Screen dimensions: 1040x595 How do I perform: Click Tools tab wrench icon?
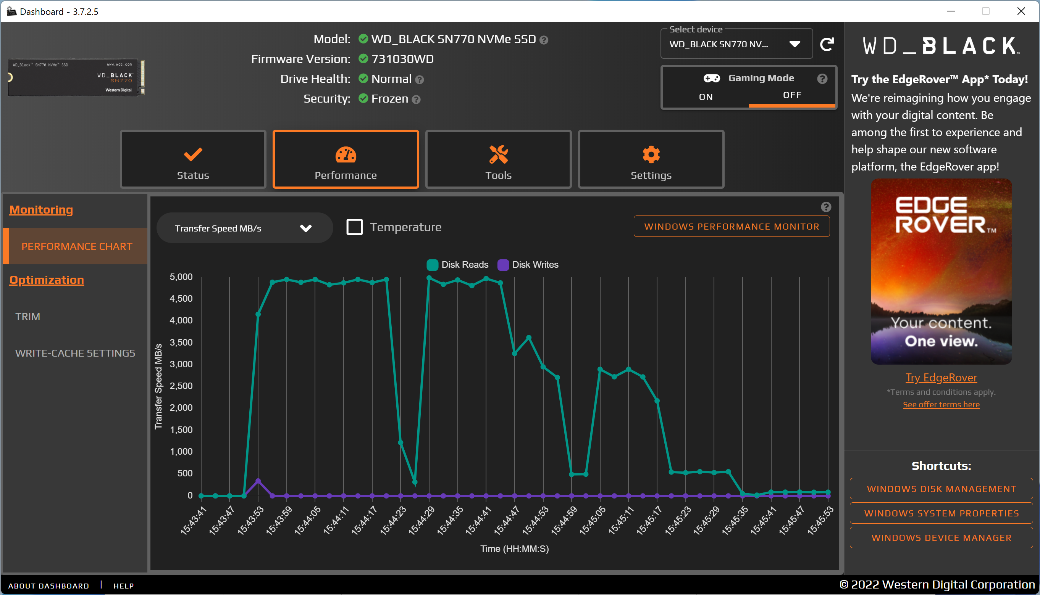(x=498, y=154)
